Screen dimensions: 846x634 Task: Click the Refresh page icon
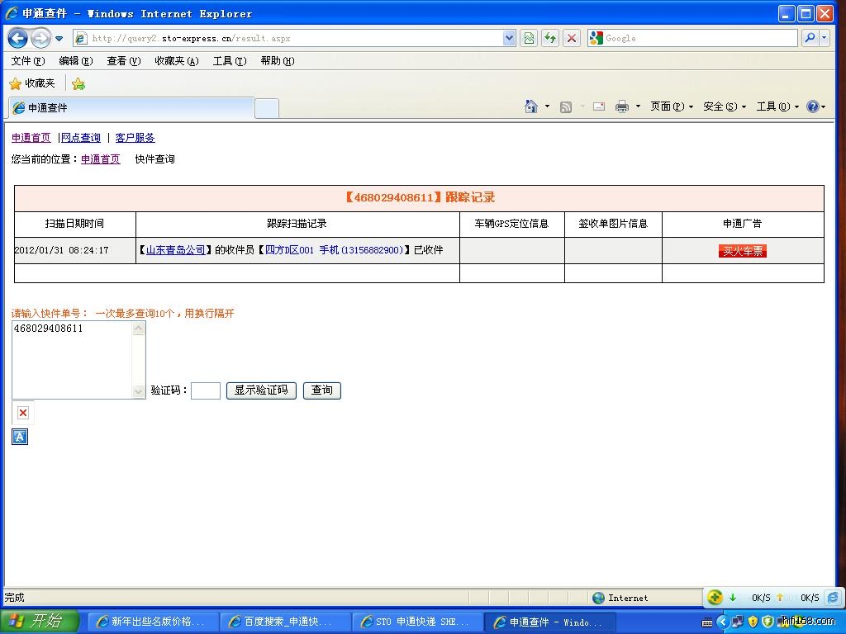(x=550, y=38)
